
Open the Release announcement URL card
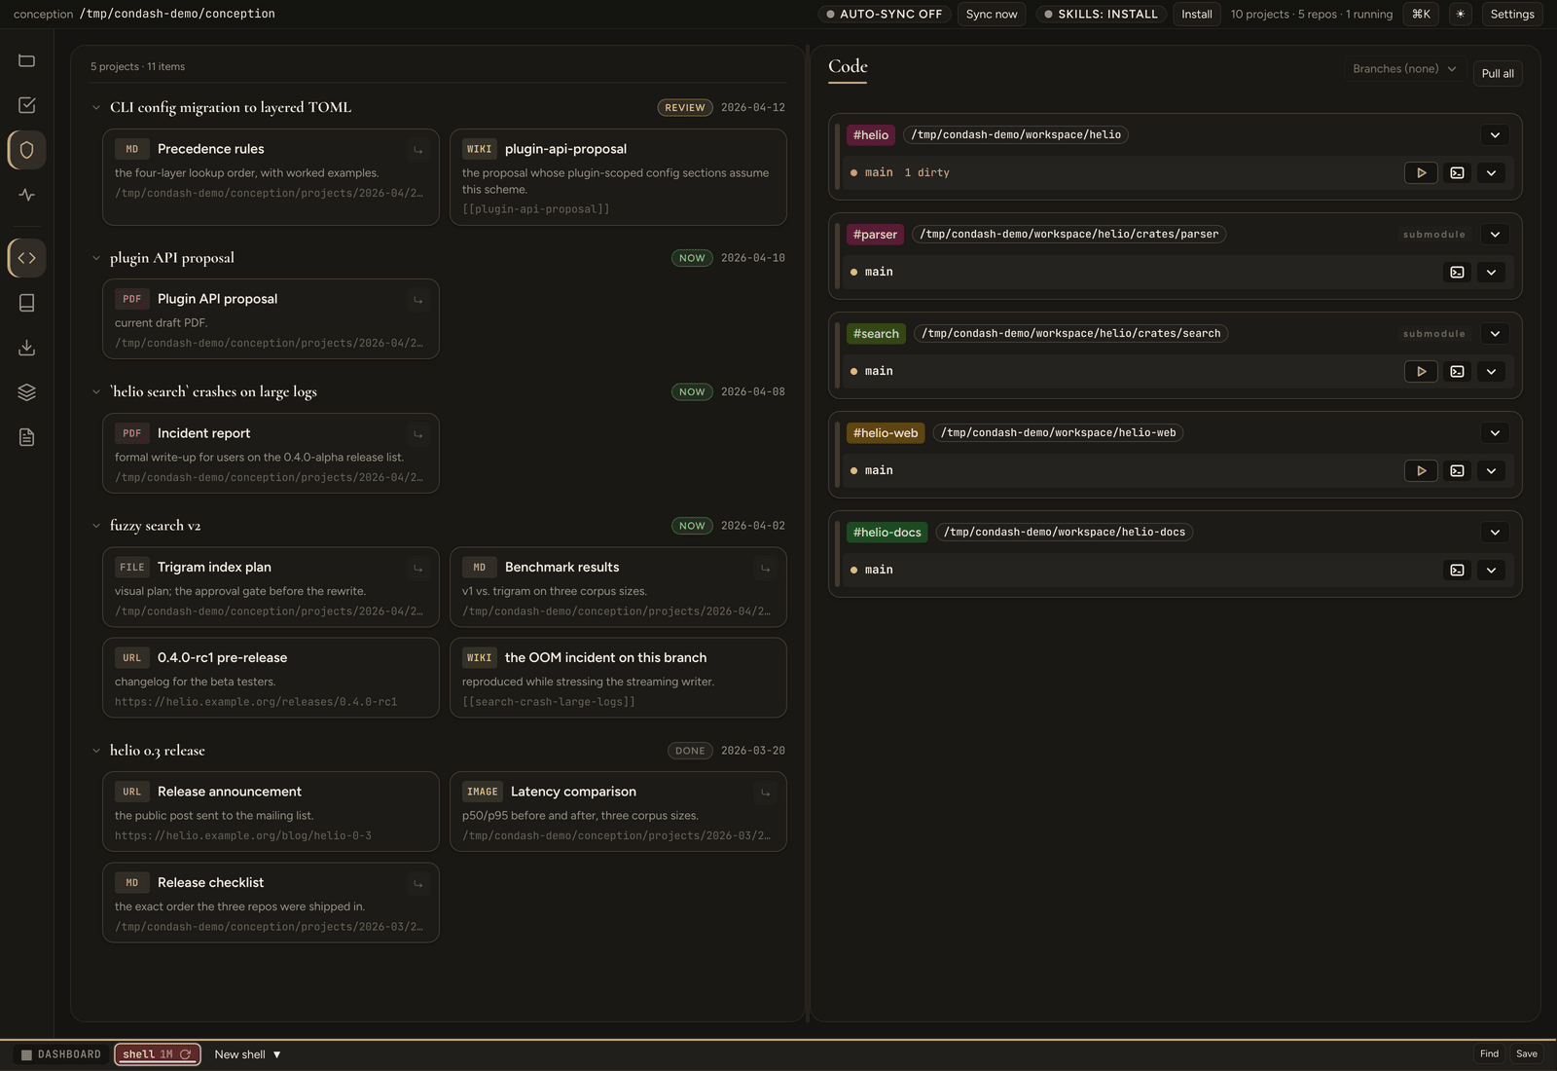click(271, 812)
